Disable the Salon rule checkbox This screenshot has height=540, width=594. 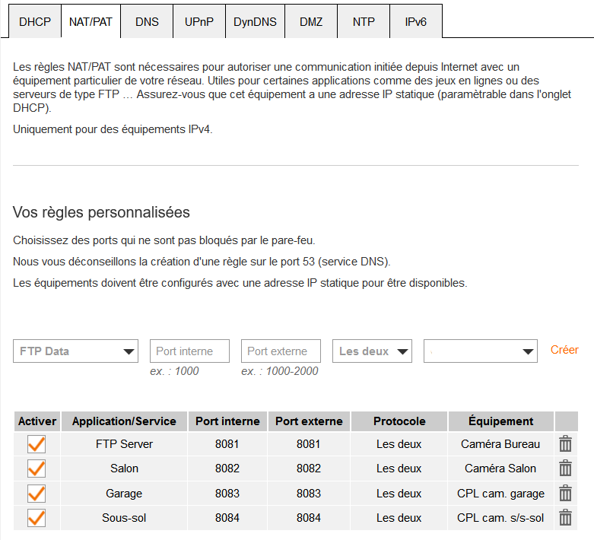tap(37, 469)
